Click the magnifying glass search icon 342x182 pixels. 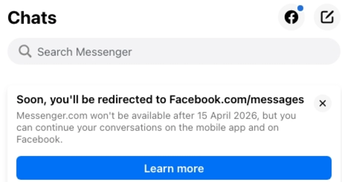25,52
